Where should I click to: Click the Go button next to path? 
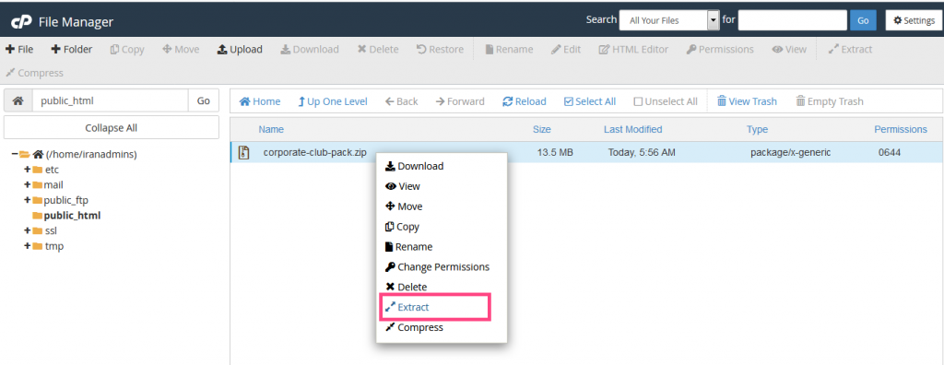pos(204,101)
